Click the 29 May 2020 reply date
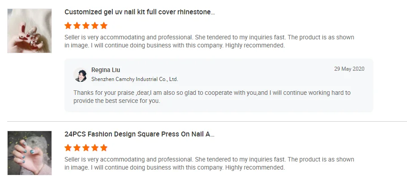 coord(349,69)
